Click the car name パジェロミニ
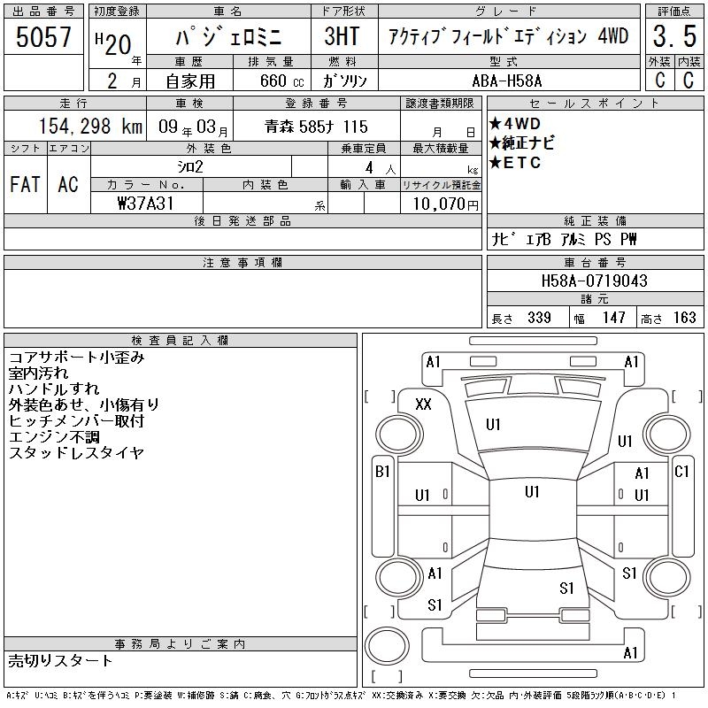This screenshot has height=708, width=708. click(x=227, y=37)
